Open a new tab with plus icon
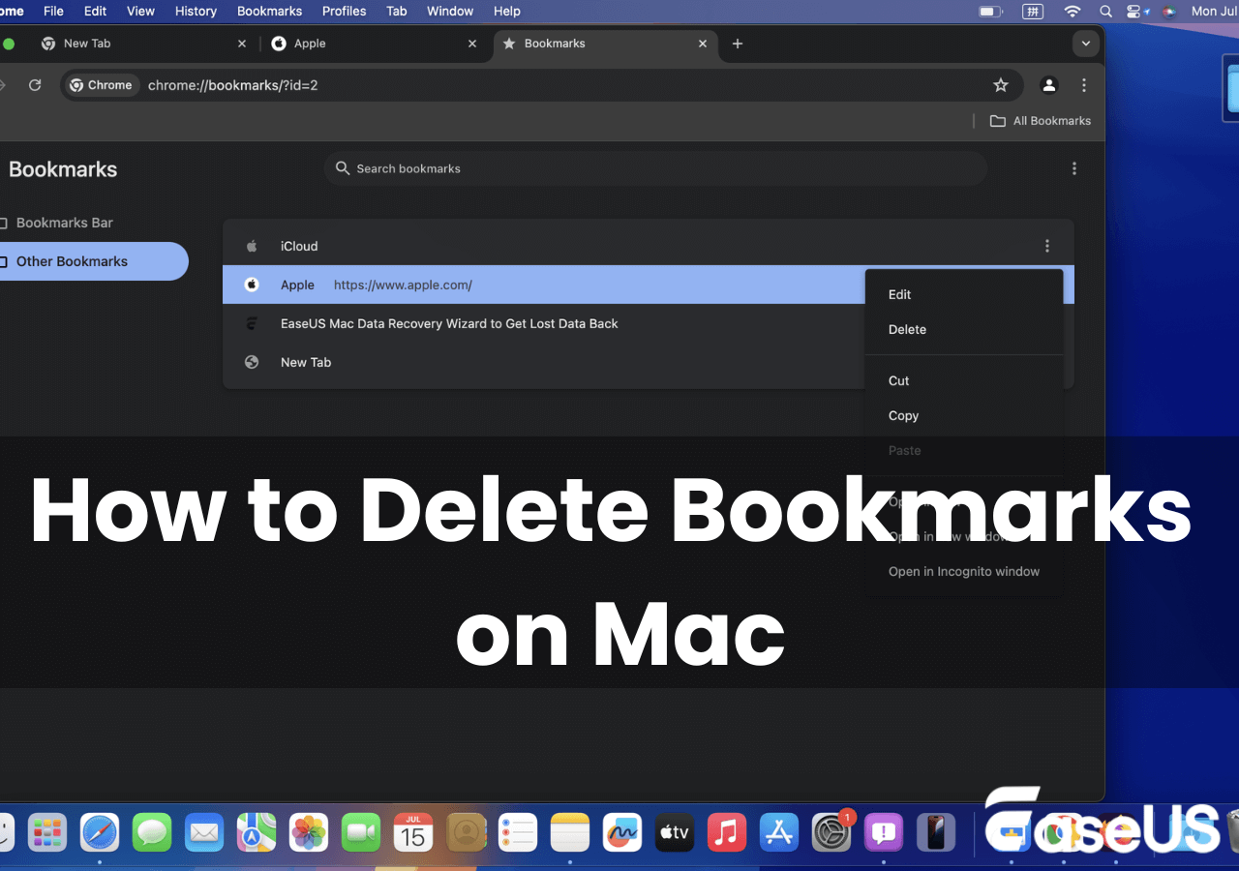1239x871 pixels. click(x=738, y=44)
